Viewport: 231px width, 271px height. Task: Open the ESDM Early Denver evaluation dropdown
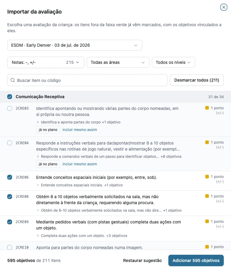[x=74, y=45]
